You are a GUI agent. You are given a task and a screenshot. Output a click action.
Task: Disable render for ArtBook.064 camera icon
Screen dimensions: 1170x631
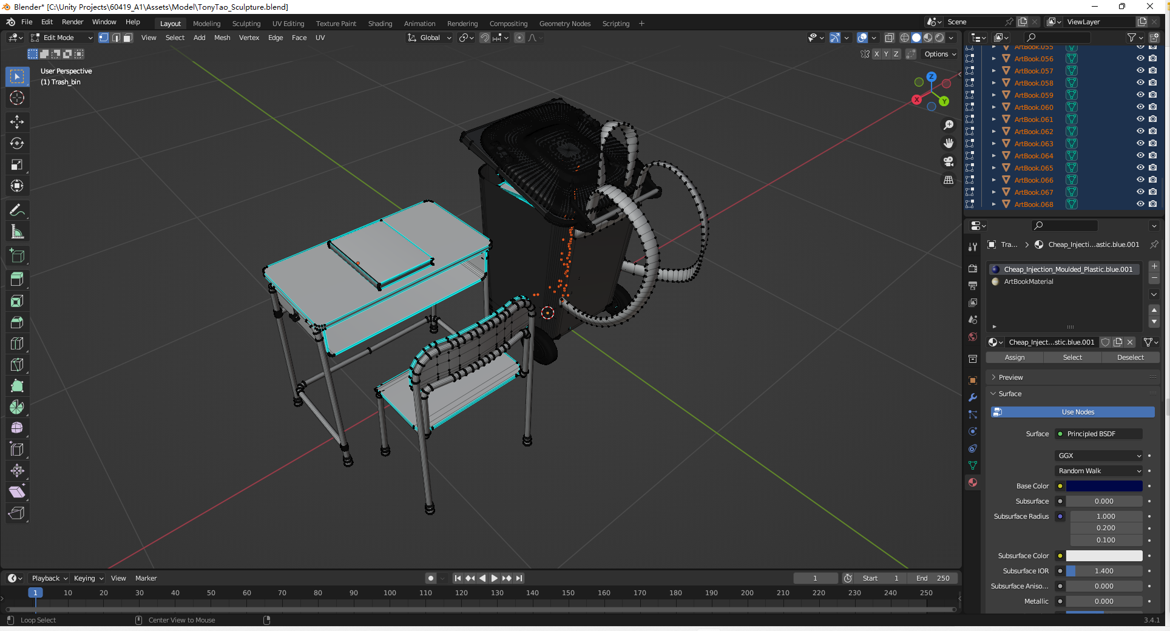(x=1152, y=156)
